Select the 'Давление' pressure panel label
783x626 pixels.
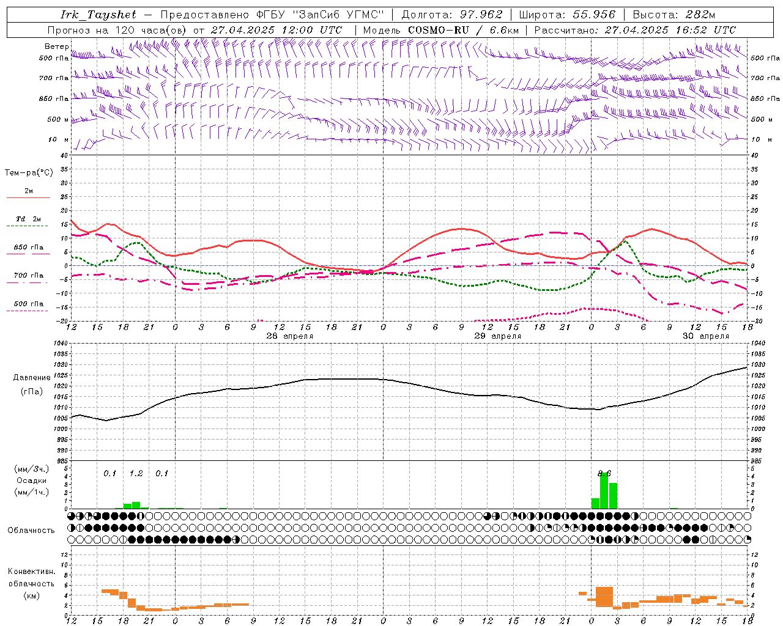tap(32, 378)
